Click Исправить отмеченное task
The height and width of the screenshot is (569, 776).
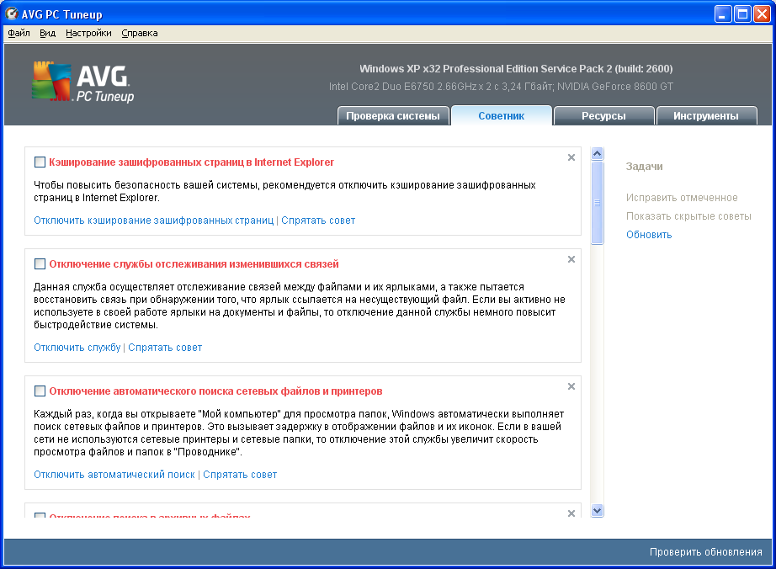tap(682, 198)
